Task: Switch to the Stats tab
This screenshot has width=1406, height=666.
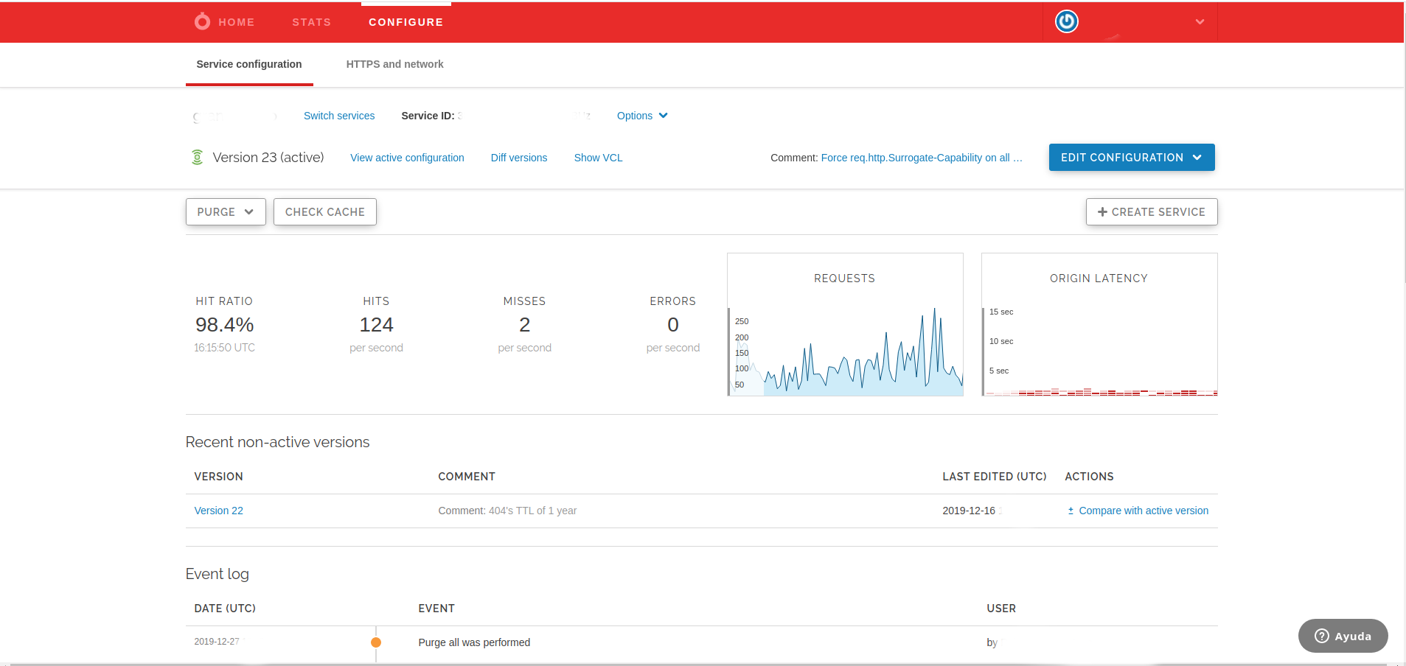Action: pos(310,21)
